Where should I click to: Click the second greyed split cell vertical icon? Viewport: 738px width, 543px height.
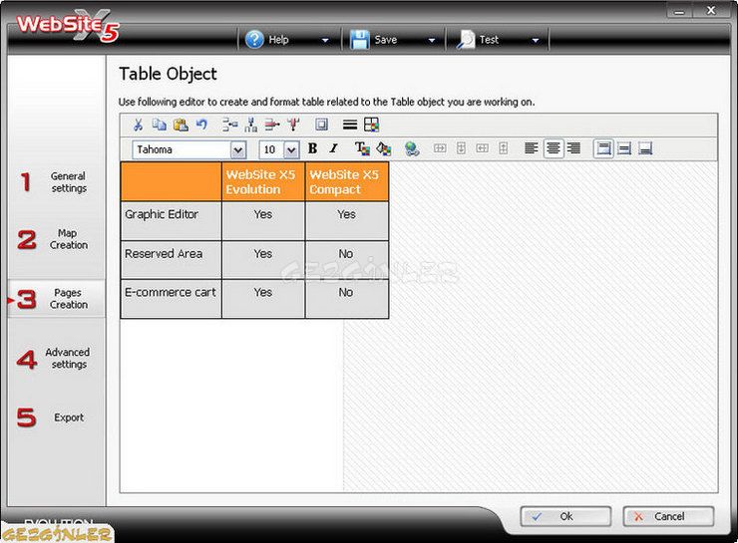pyautogui.click(x=504, y=148)
